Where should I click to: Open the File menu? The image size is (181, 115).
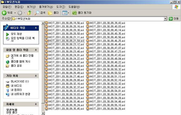(x=7, y=7)
